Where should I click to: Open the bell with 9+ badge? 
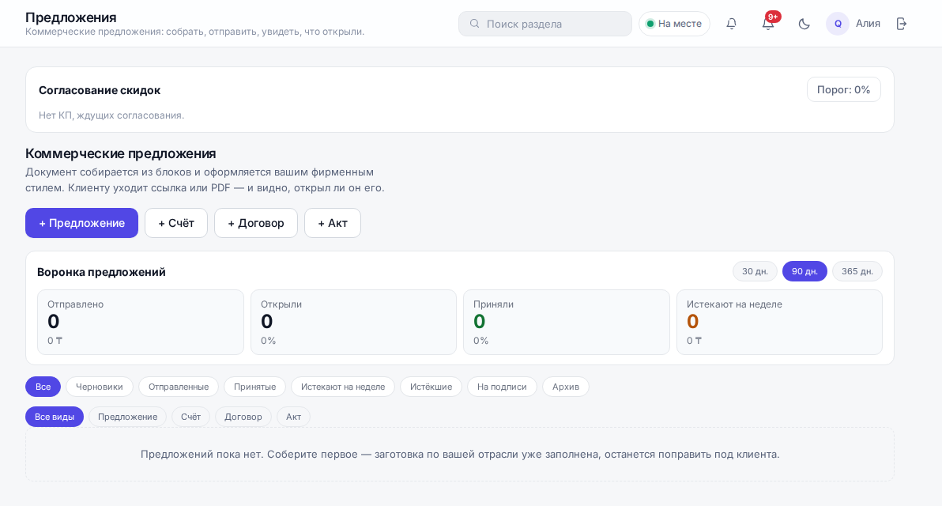(768, 24)
